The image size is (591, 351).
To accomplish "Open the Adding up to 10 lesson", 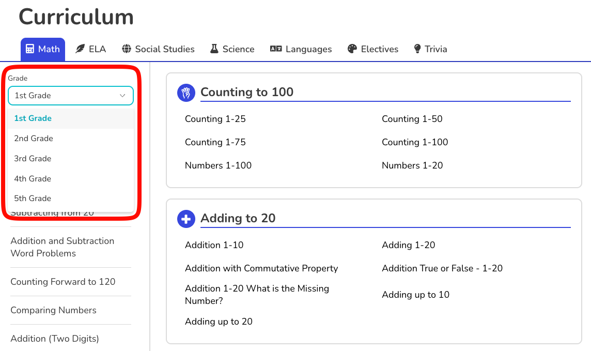I will 415,295.
